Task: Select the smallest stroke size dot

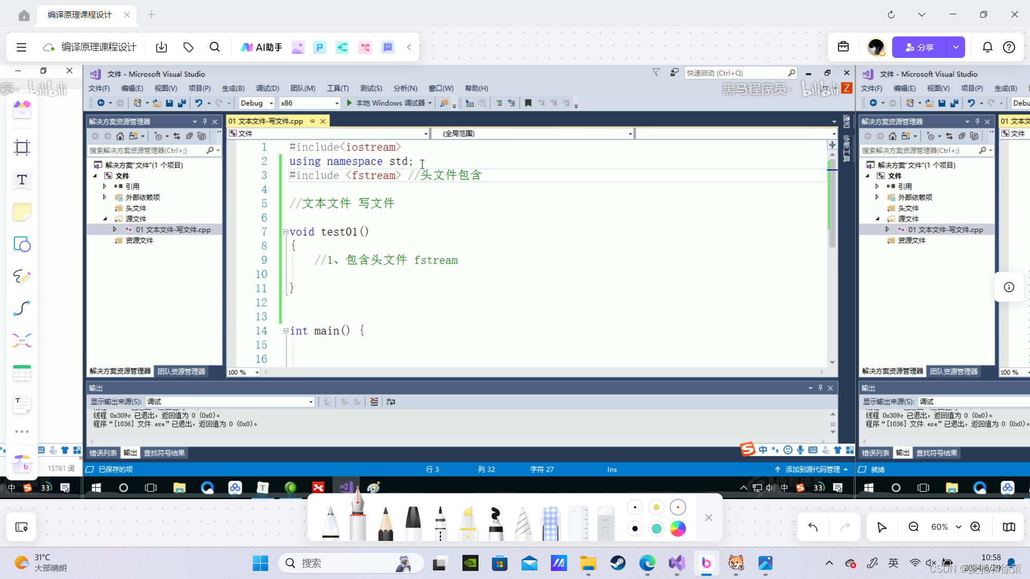Action: (635, 507)
